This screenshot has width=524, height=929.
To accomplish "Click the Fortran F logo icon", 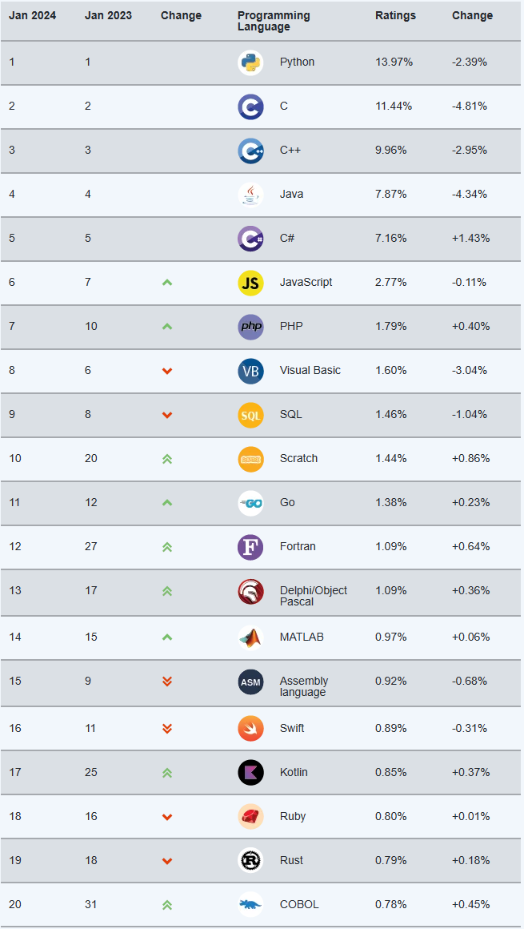I will click(250, 547).
